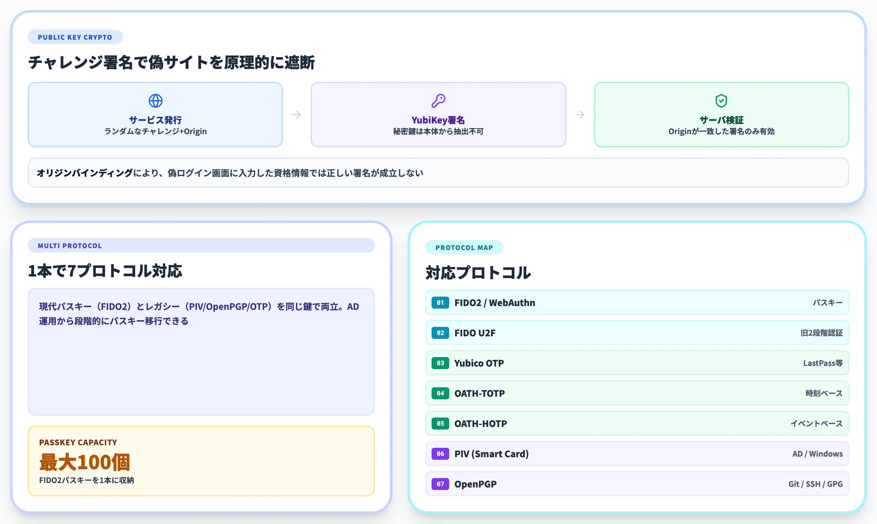The width and height of the screenshot is (877, 524).
Task: Click the PIV (Smart Card) protocol name
Action: point(491,454)
